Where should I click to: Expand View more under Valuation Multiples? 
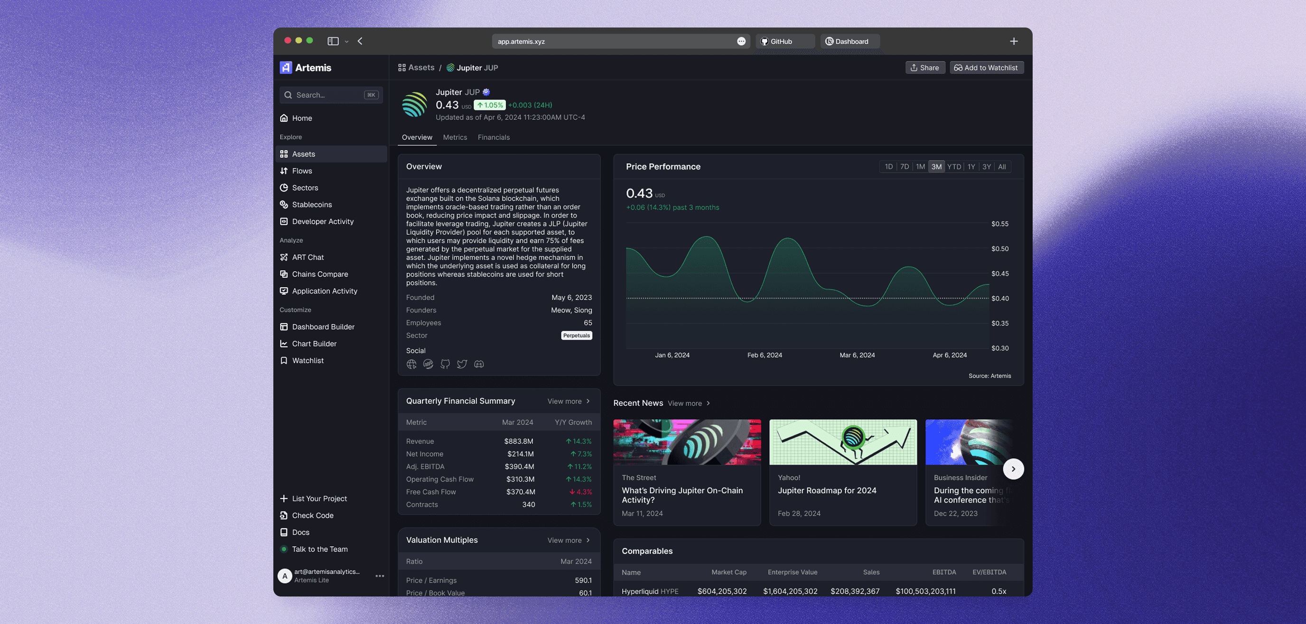pyautogui.click(x=569, y=540)
